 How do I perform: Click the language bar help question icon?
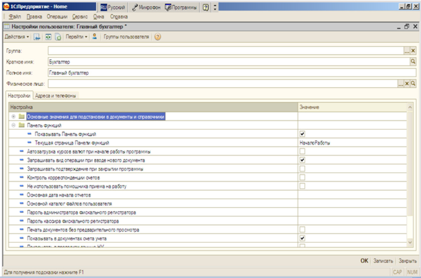pos(206,7)
